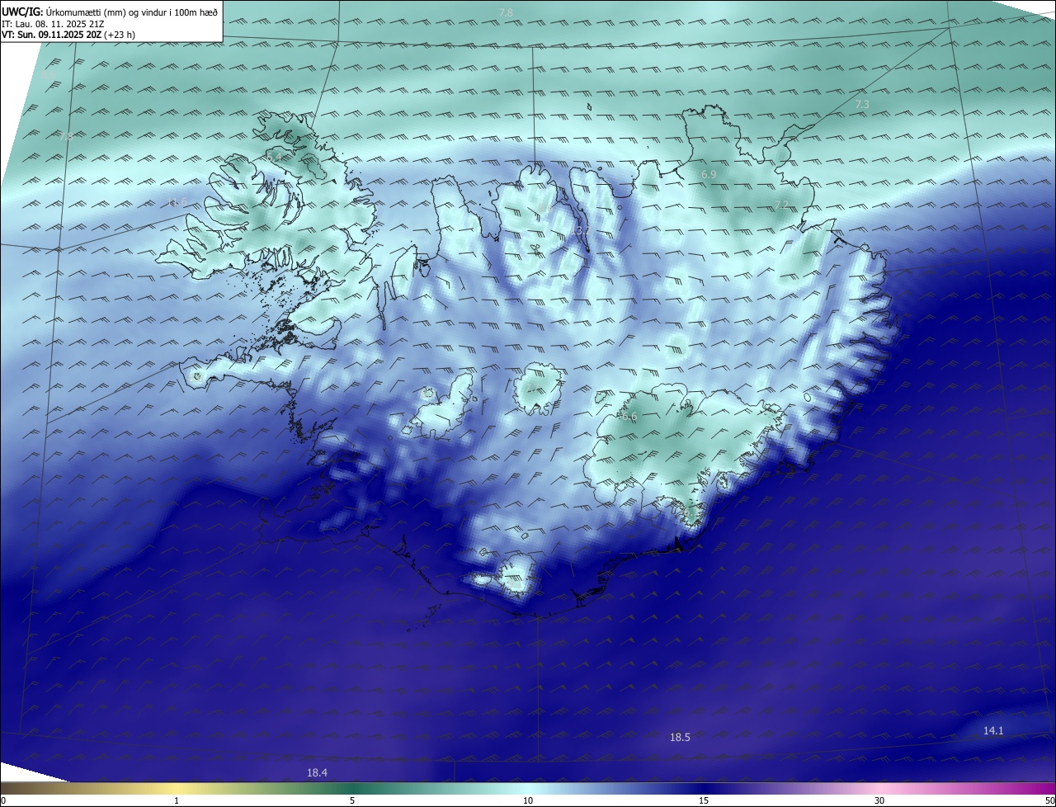Click the 5 tick on the color scale
The image size is (1056, 807).
click(352, 800)
